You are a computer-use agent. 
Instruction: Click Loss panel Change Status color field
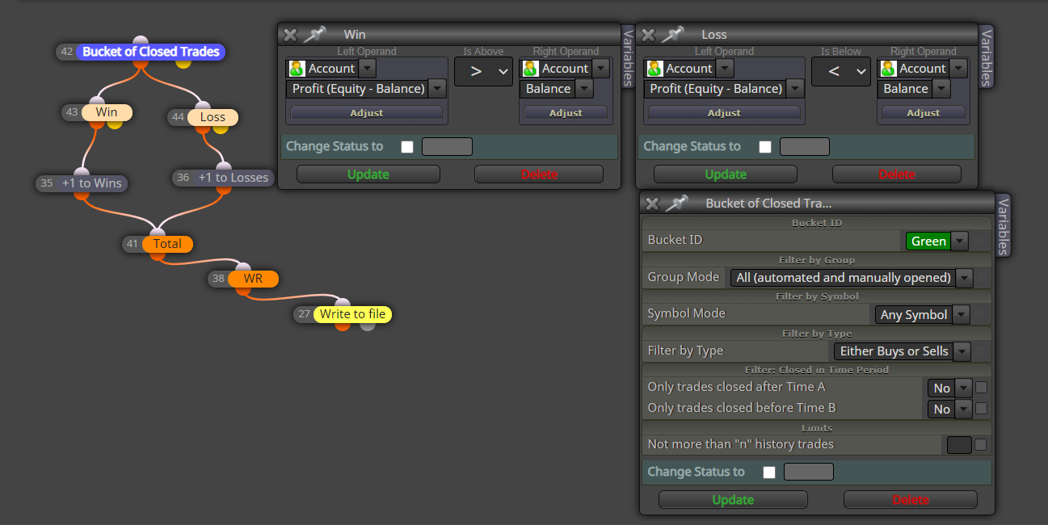(804, 147)
